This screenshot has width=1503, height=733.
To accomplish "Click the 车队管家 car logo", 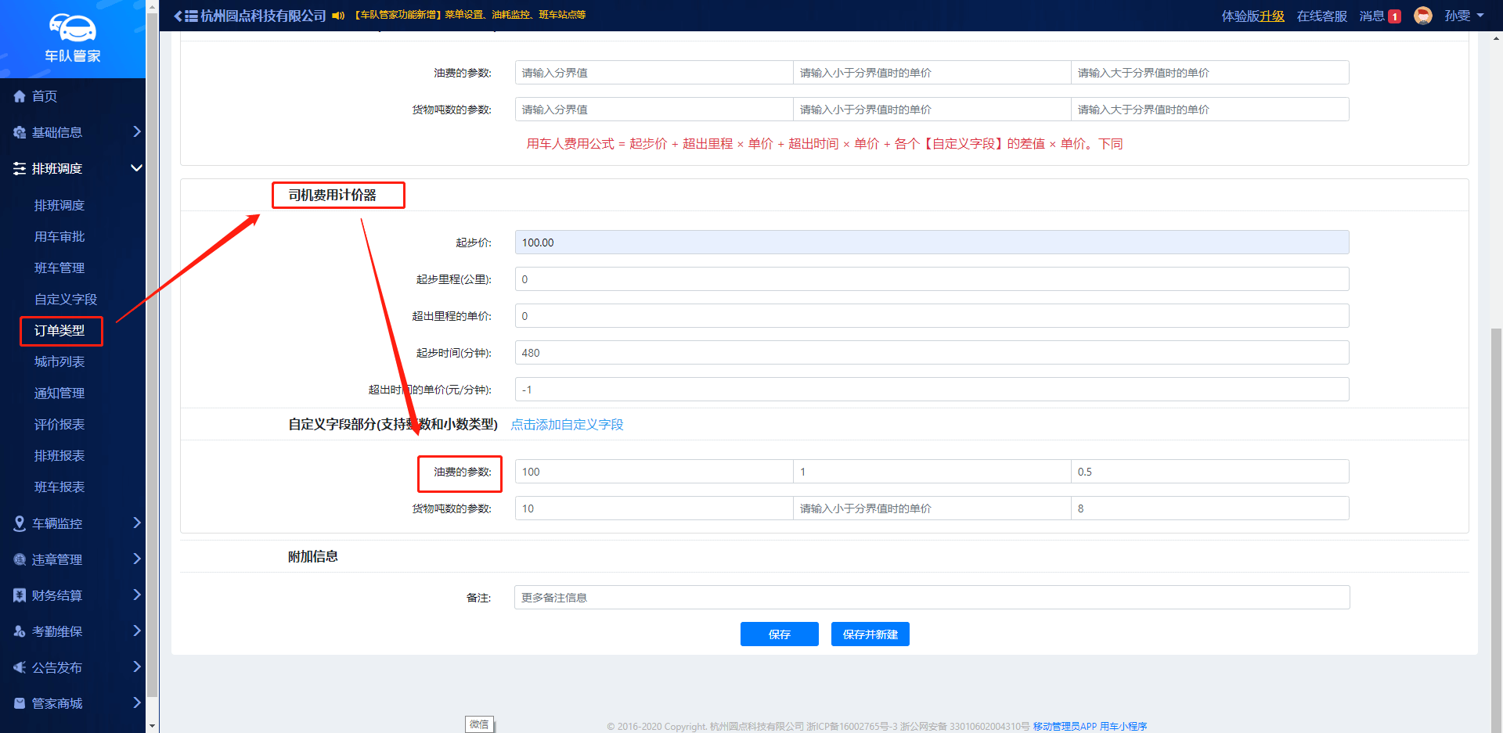I will [73, 30].
